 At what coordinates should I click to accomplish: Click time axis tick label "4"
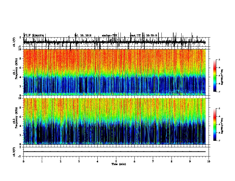point(98,161)
